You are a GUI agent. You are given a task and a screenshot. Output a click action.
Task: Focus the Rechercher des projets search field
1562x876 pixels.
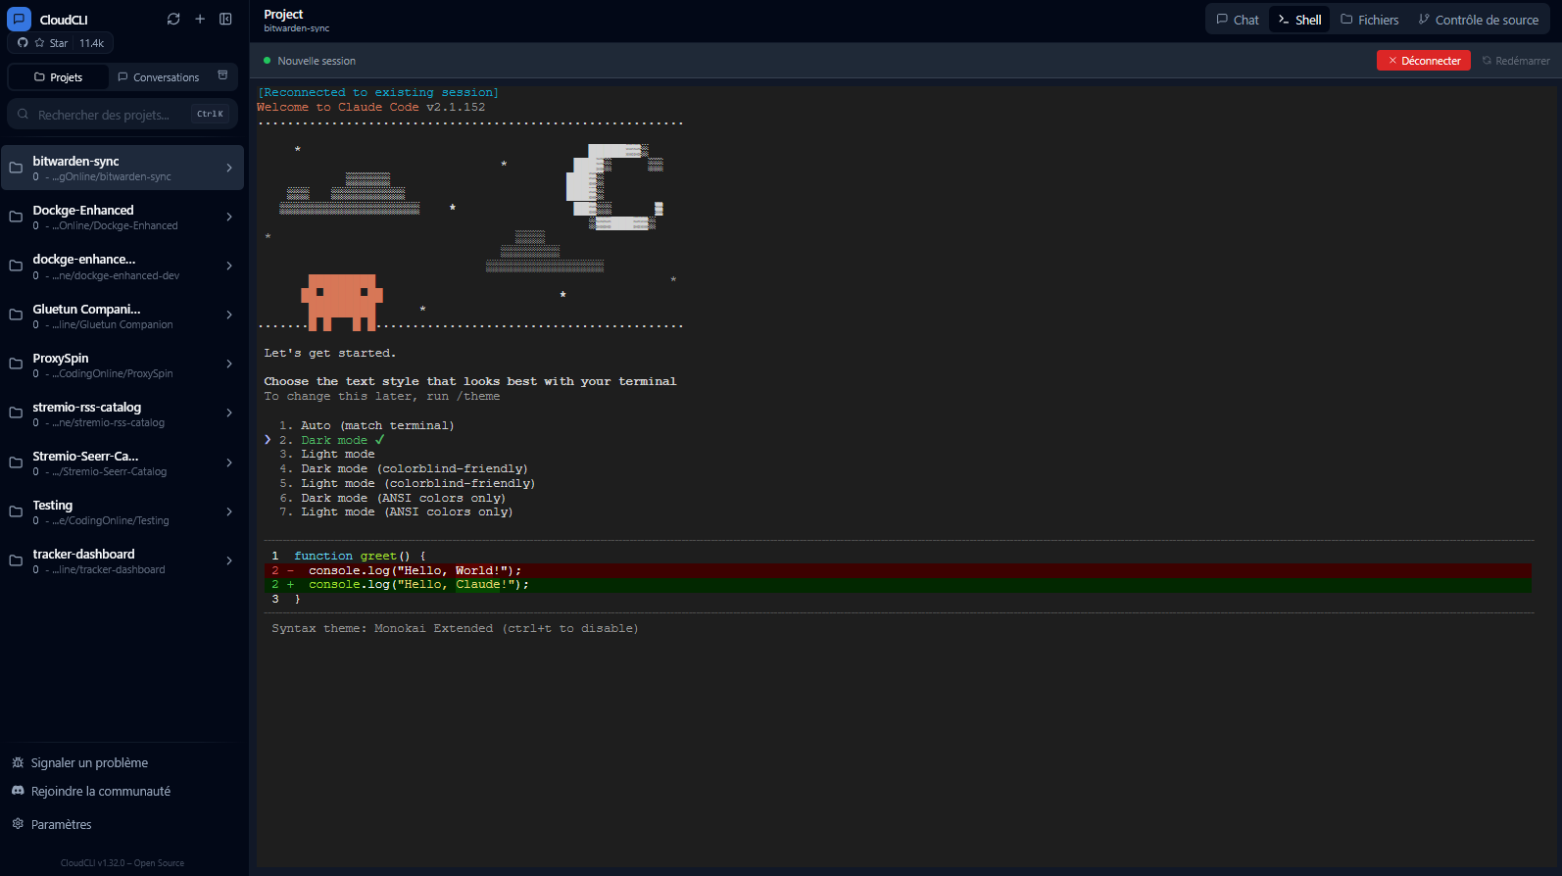[x=122, y=115]
